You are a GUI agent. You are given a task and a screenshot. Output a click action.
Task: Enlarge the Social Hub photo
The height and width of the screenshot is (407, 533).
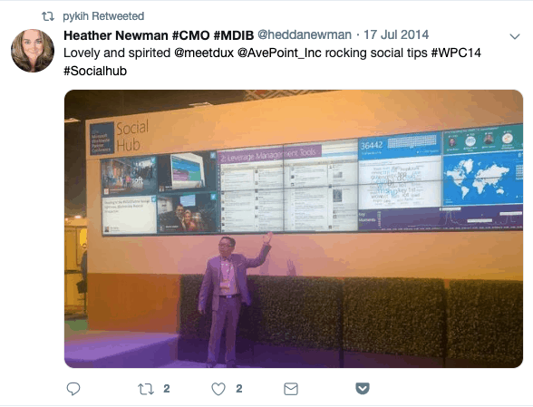pyautogui.click(x=294, y=228)
